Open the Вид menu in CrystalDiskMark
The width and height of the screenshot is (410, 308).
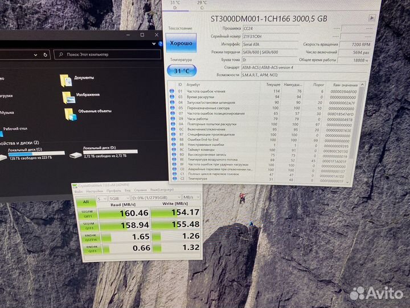tap(128, 191)
